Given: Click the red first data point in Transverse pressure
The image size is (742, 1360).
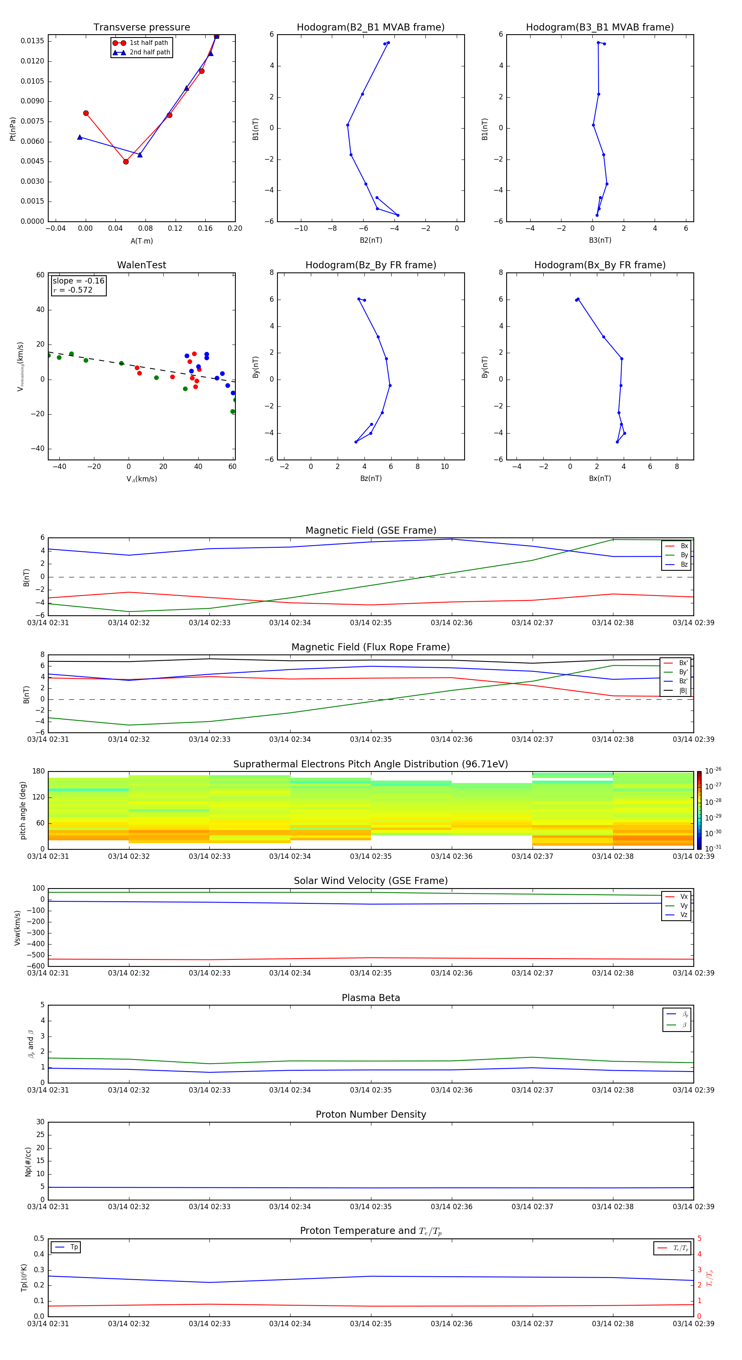Looking at the screenshot, I should 86,113.
